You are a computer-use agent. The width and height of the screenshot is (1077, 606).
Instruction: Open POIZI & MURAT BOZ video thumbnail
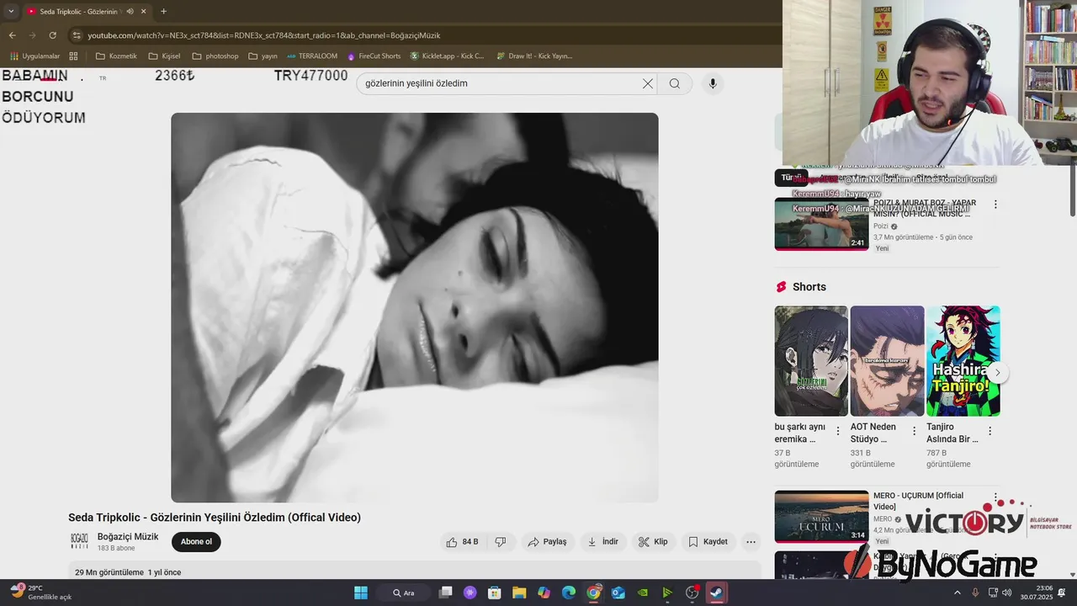tap(821, 224)
